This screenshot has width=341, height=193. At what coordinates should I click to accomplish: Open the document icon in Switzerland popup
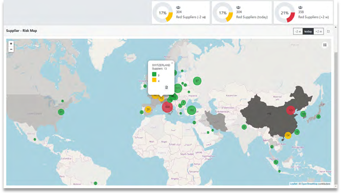point(166,87)
